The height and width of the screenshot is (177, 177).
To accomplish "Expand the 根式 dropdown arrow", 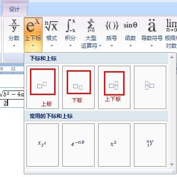I will [52, 45].
